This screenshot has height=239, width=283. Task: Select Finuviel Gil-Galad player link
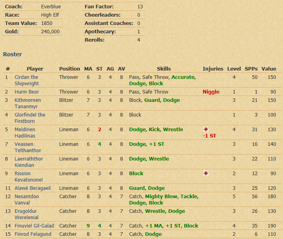coord(34,226)
